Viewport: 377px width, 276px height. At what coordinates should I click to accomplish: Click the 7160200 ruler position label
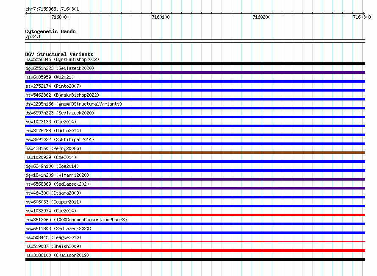[262, 17]
